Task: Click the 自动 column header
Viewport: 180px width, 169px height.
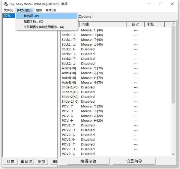Action: pos(136,24)
